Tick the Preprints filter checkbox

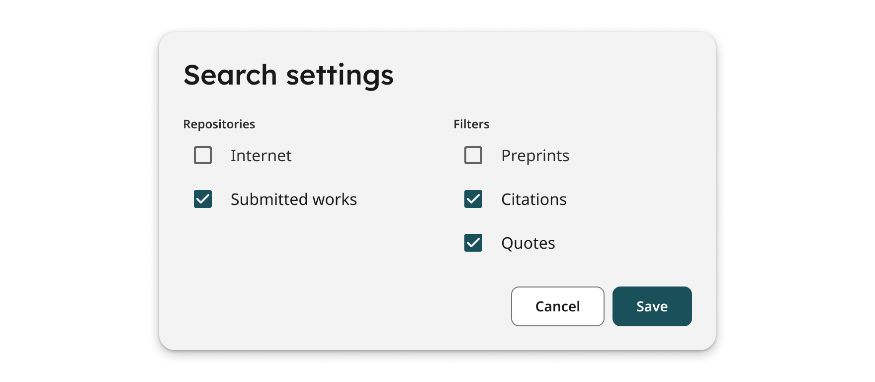coord(473,155)
